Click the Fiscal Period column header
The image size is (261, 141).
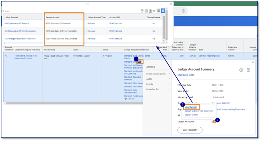coord(49,50)
